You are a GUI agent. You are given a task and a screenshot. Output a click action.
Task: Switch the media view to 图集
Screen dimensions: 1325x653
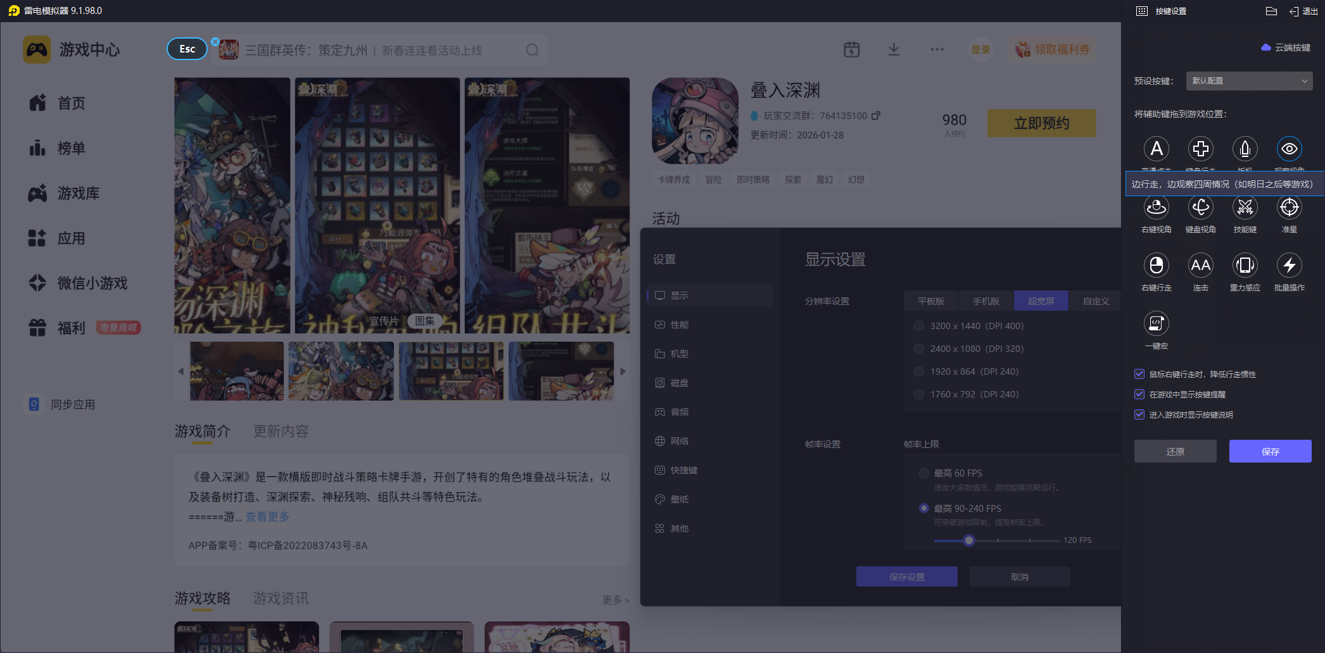pyautogui.click(x=425, y=321)
